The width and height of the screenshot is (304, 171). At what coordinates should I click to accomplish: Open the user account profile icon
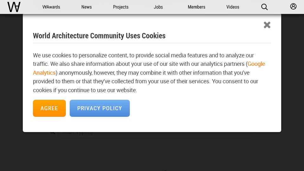click(x=293, y=6)
